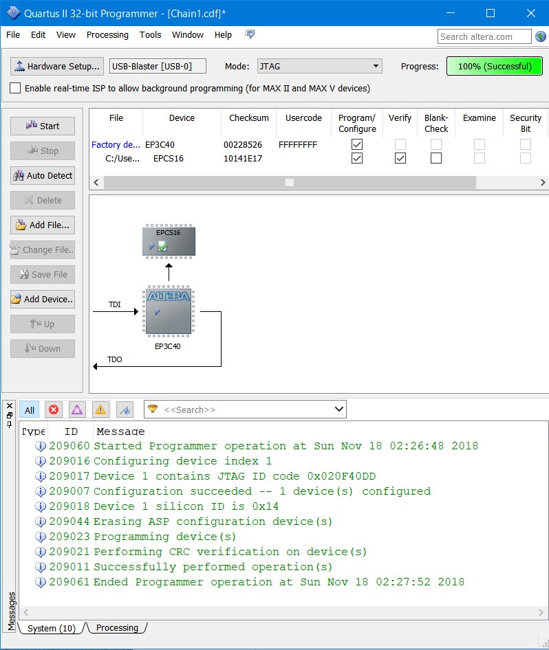Select message 209017 JTAG ID code line

tap(235, 476)
